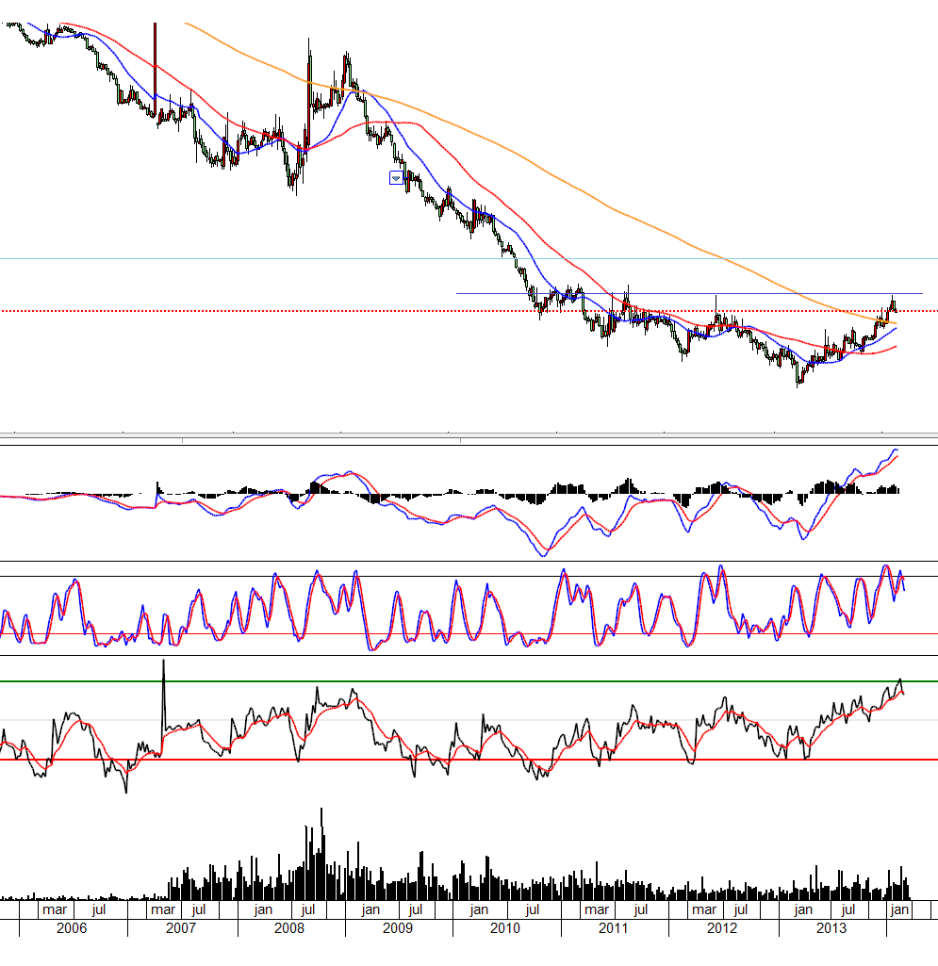Click the "jul" month label above 2011
Screen dimensions: 938x966
pos(641,909)
